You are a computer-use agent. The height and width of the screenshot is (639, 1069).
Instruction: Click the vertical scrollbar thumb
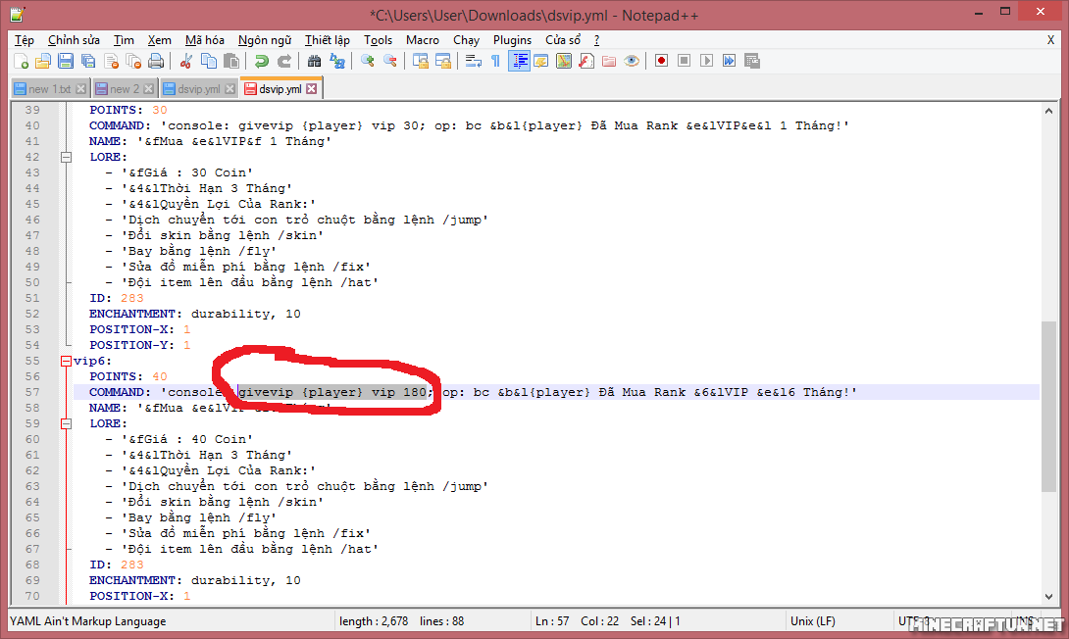[x=1048, y=406]
